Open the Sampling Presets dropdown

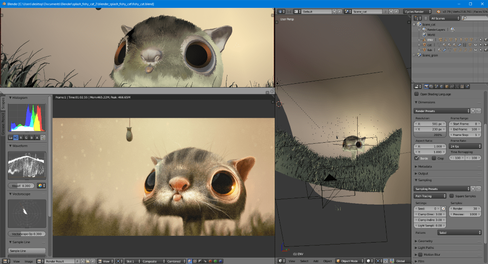[442, 189]
